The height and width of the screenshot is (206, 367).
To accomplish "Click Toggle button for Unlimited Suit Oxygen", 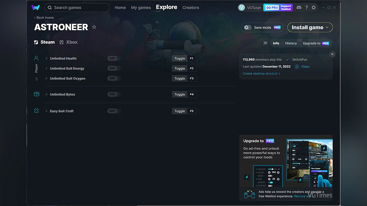I will [180, 78].
